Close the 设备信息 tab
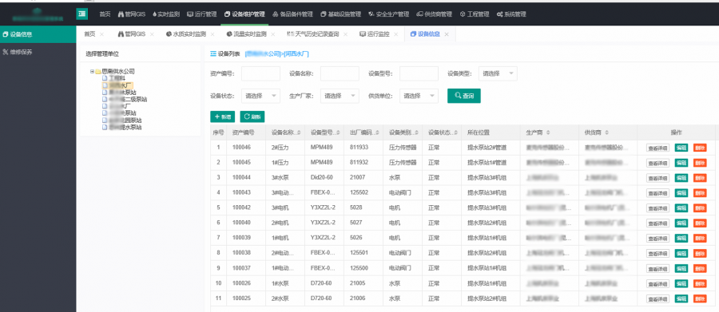 click(446, 34)
